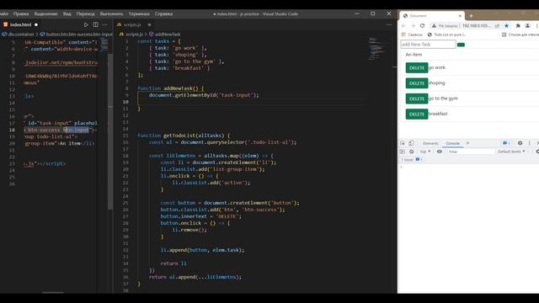Click the share page icon in address bar
Screen dimensions: 539x303
[x=497, y=26]
